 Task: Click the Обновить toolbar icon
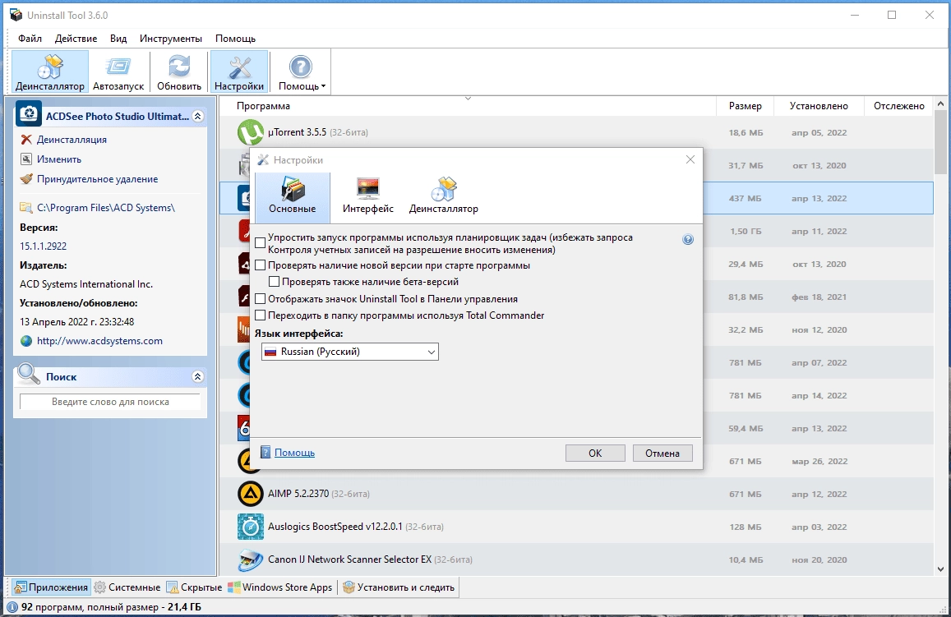tap(179, 71)
